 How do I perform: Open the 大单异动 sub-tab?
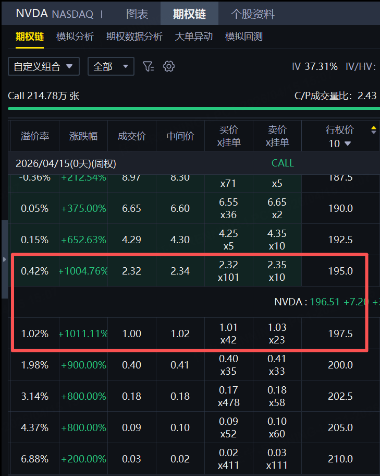pos(194,37)
